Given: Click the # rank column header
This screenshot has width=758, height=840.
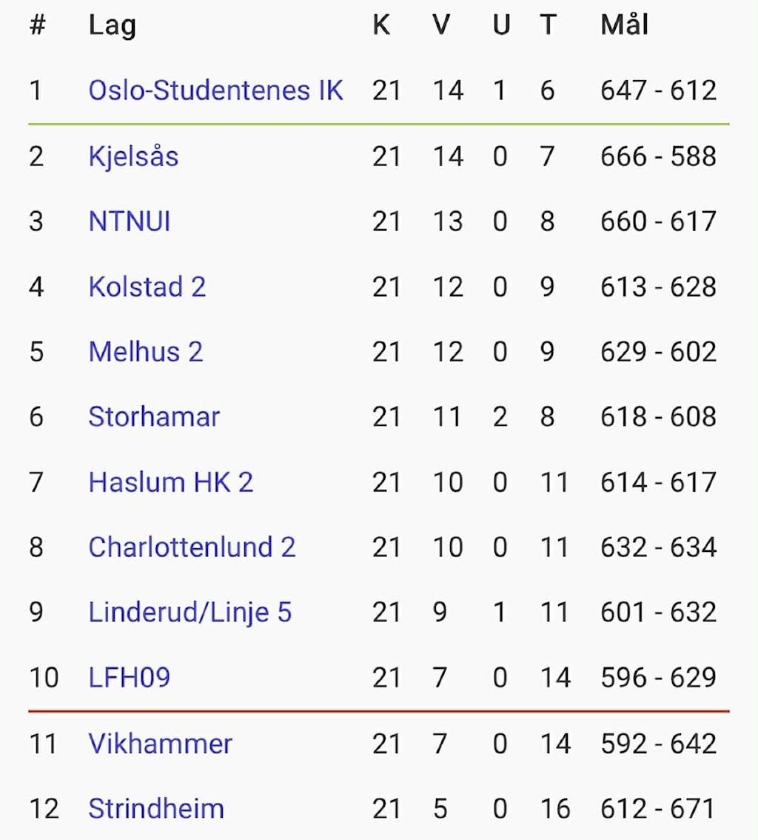Looking at the screenshot, I should (x=37, y=26).
